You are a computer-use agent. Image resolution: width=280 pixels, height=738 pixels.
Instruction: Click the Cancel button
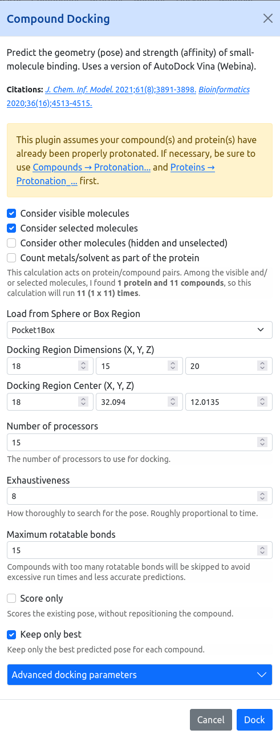tap(211, 720)
